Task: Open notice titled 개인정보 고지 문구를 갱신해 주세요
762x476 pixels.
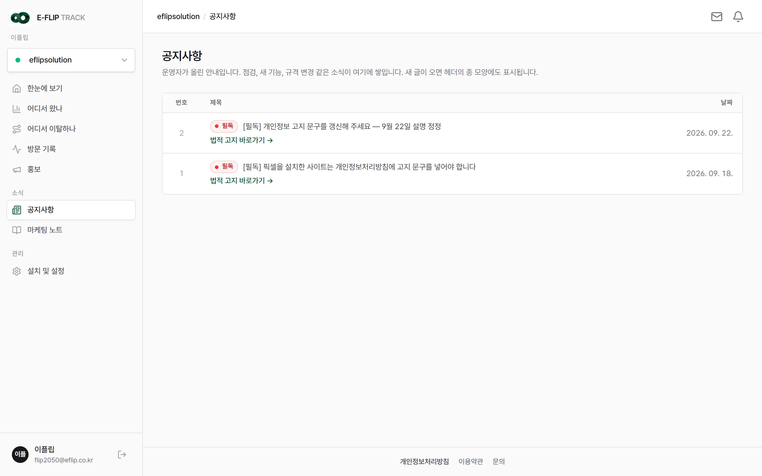Action: (342, 126)
